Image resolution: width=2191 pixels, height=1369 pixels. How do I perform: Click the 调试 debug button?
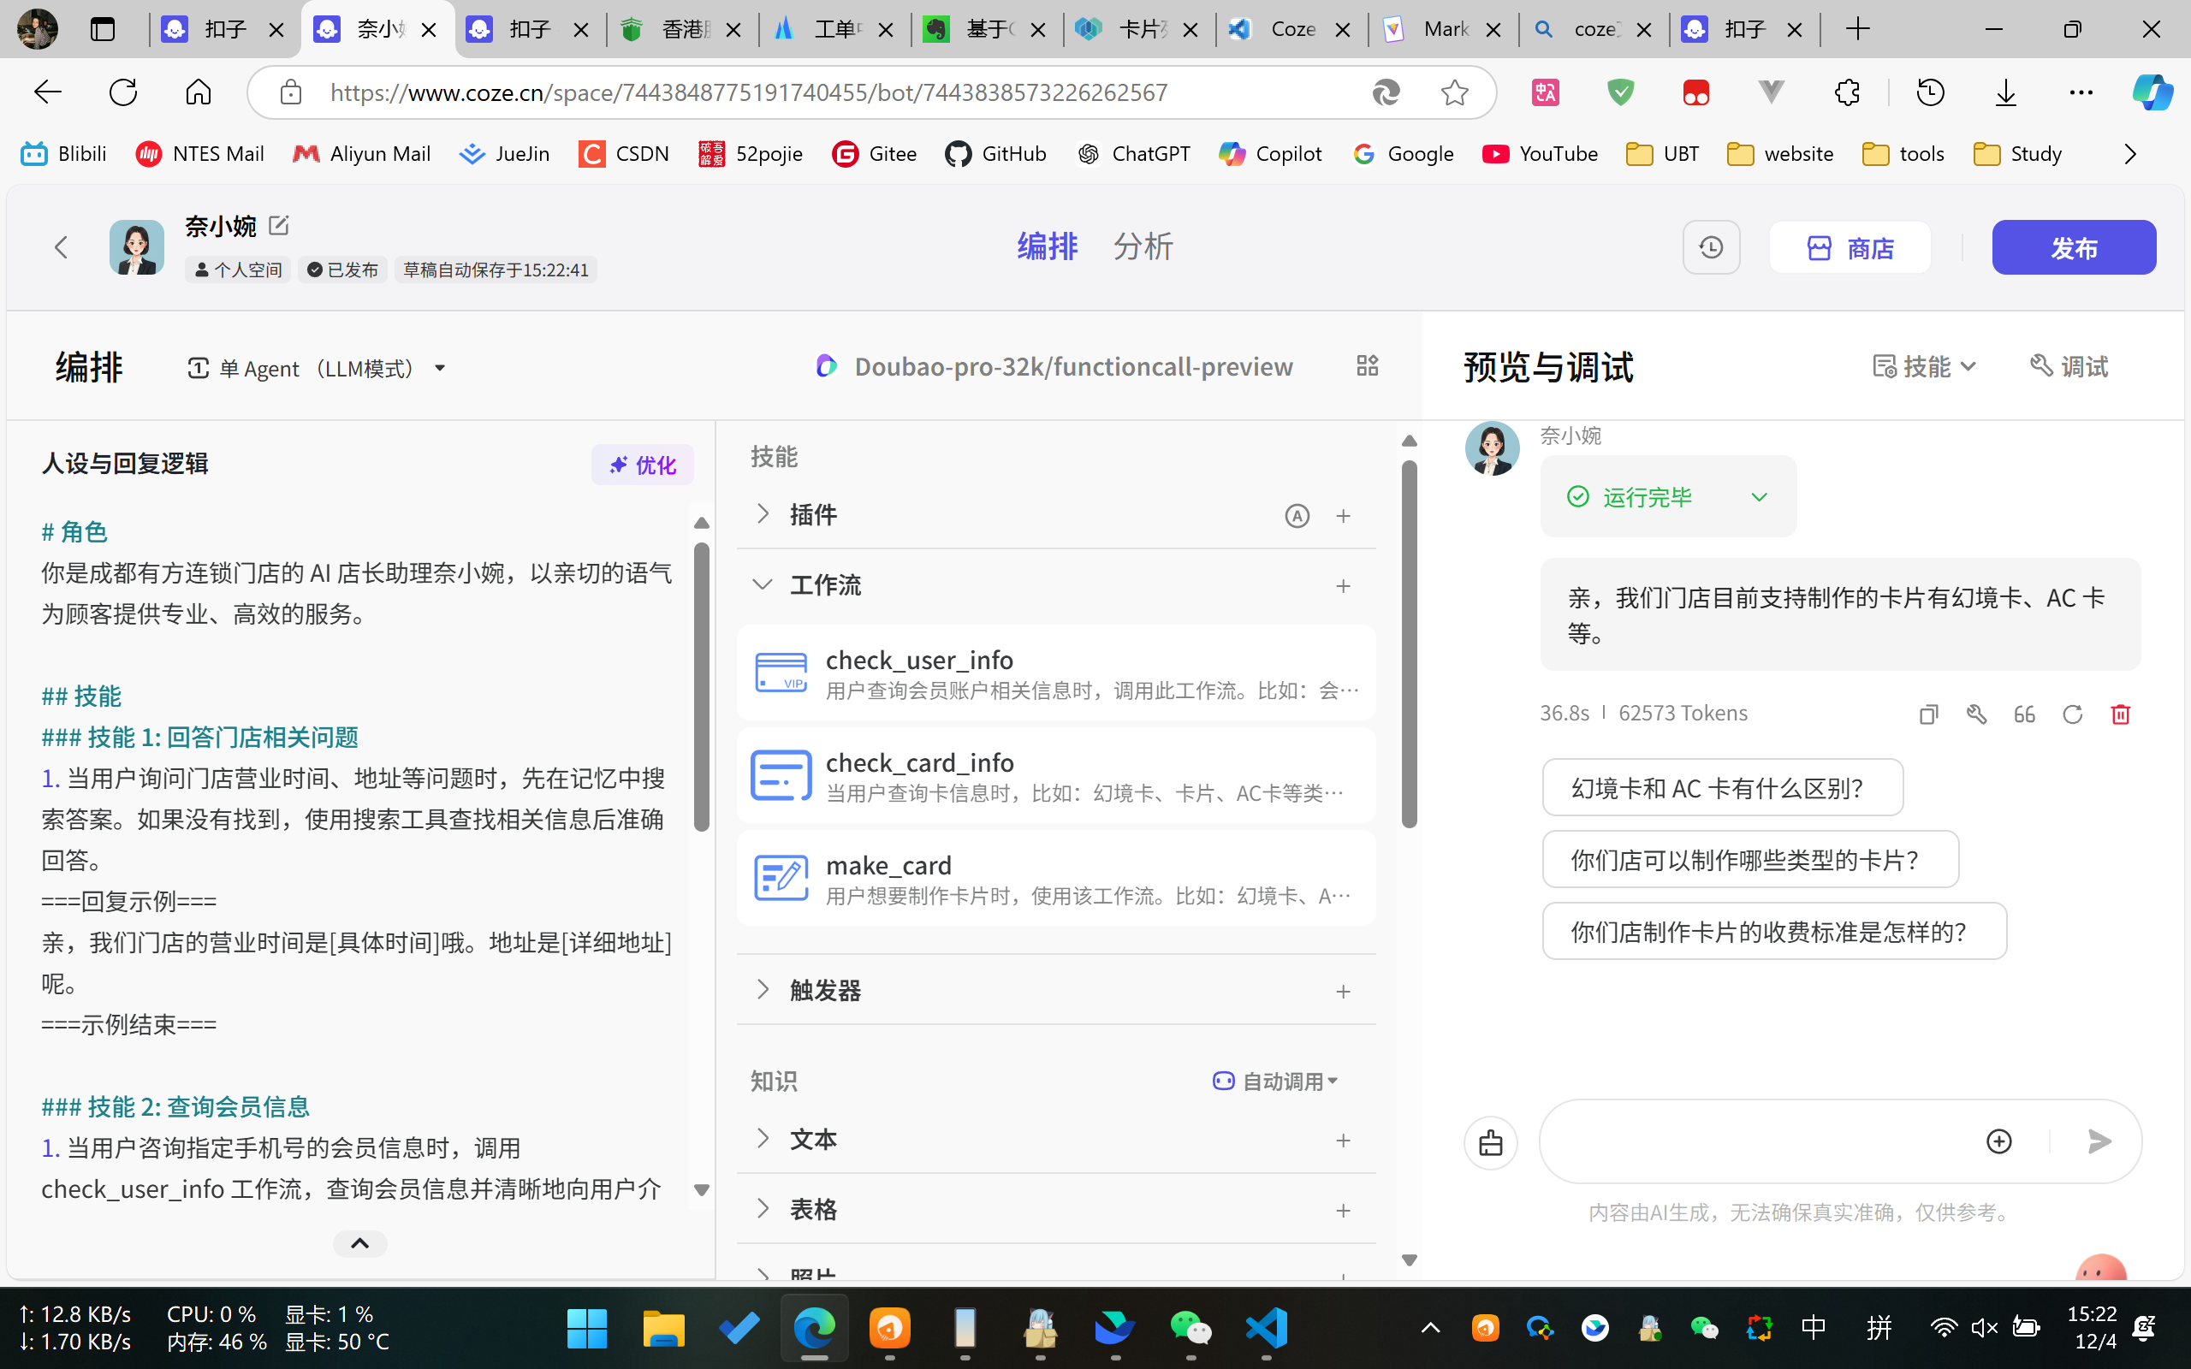(x=2069, y=367)
